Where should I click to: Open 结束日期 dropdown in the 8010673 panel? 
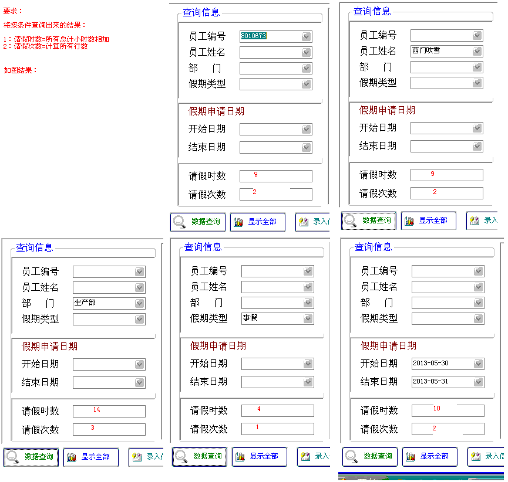point(306,148)
